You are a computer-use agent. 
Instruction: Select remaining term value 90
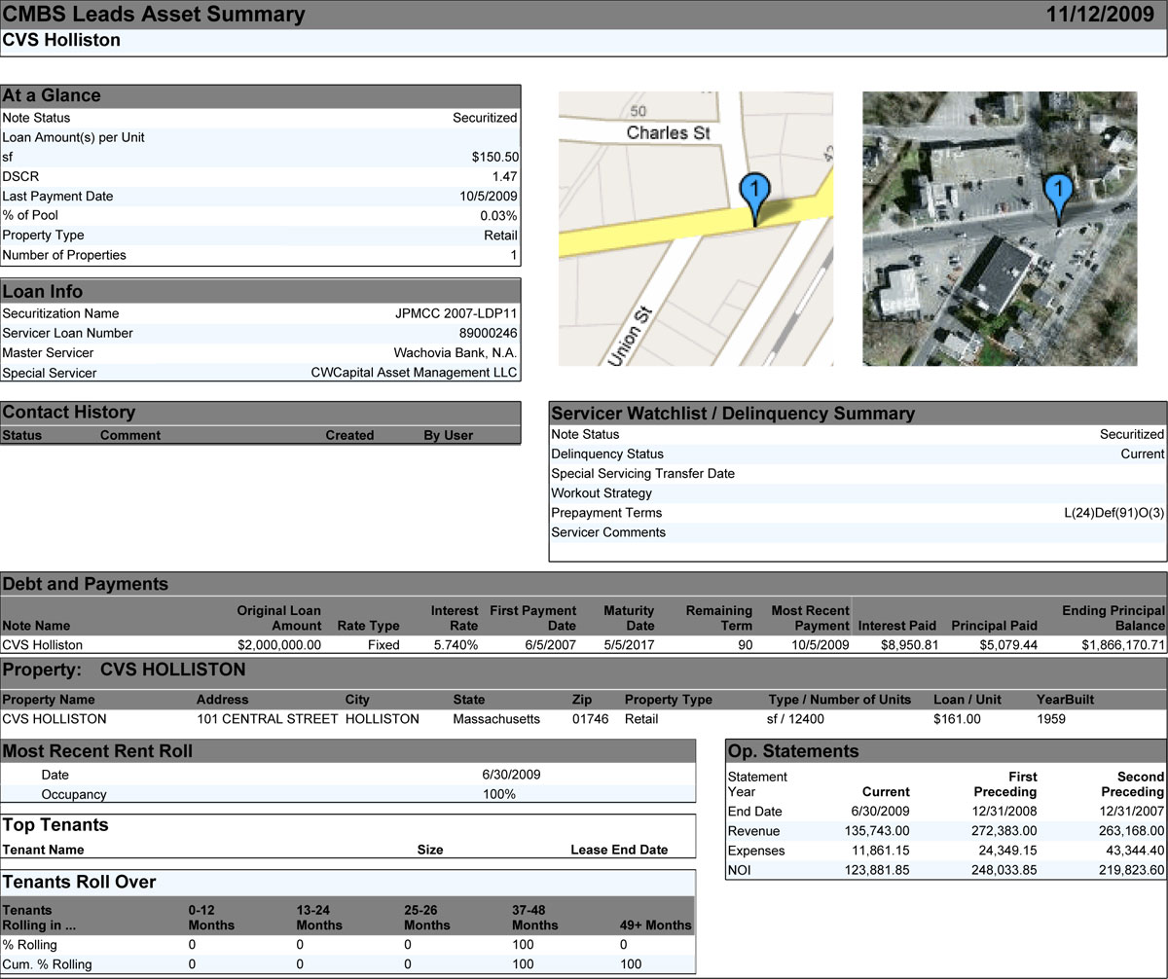tap(746, 644)
